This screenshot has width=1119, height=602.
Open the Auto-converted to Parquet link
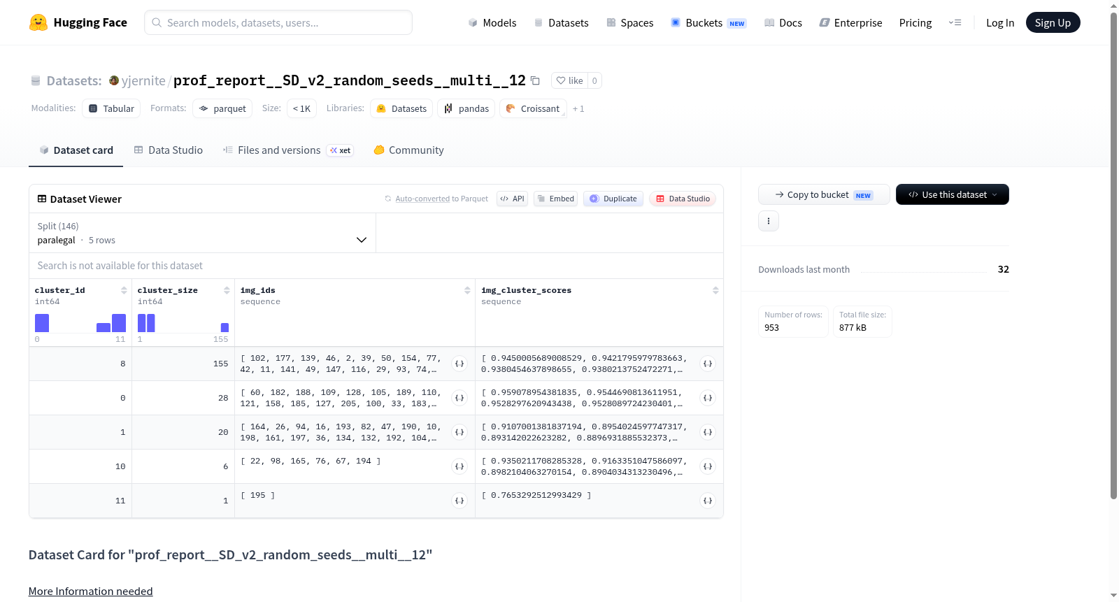[422, 199]
